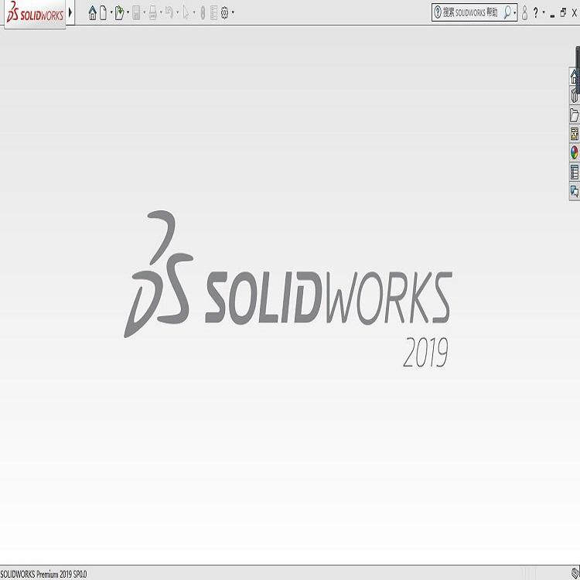
Task: Expand the New document dropdown arrow
Action: click(x=111, y=12)
